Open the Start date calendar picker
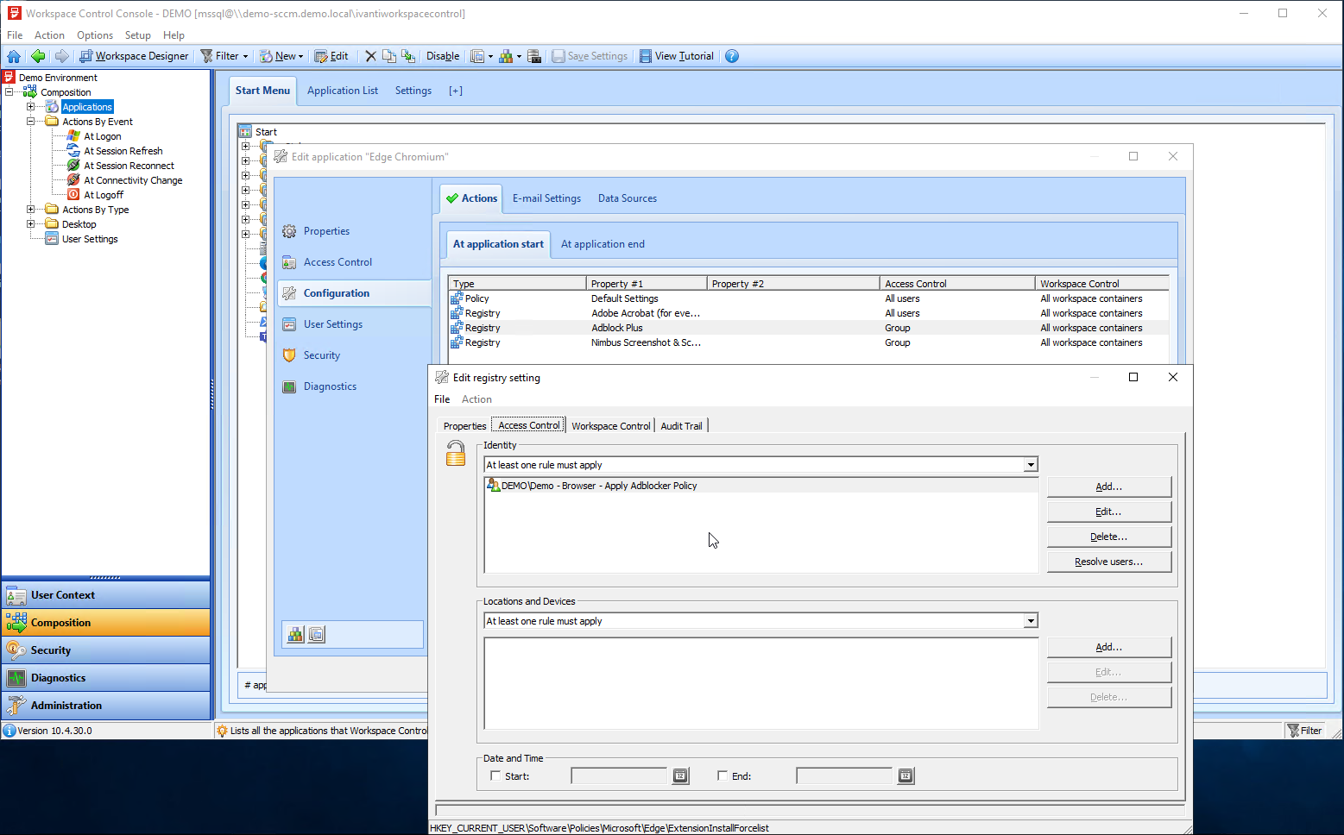The width and height of the screenshot is (1344, 835). point(680,776)
